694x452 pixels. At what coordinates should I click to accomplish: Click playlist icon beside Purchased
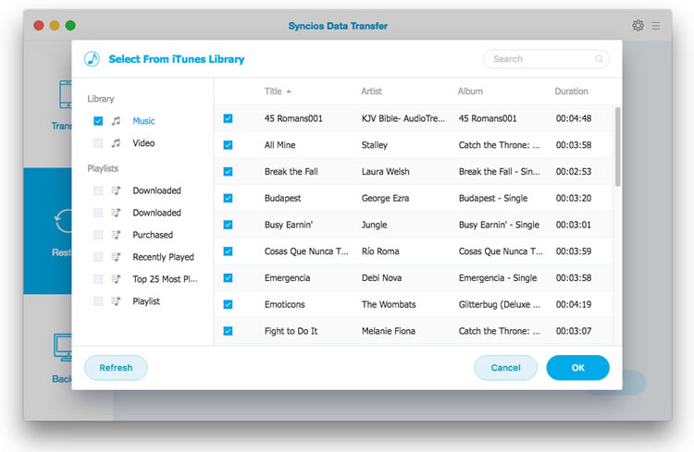[116, 235]
